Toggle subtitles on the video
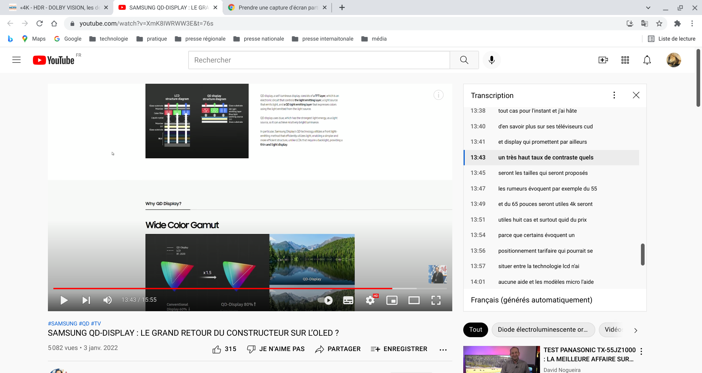 (x=348, y=300)
